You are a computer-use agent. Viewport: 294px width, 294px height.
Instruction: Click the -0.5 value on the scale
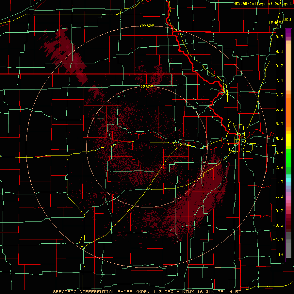[278, 225]
